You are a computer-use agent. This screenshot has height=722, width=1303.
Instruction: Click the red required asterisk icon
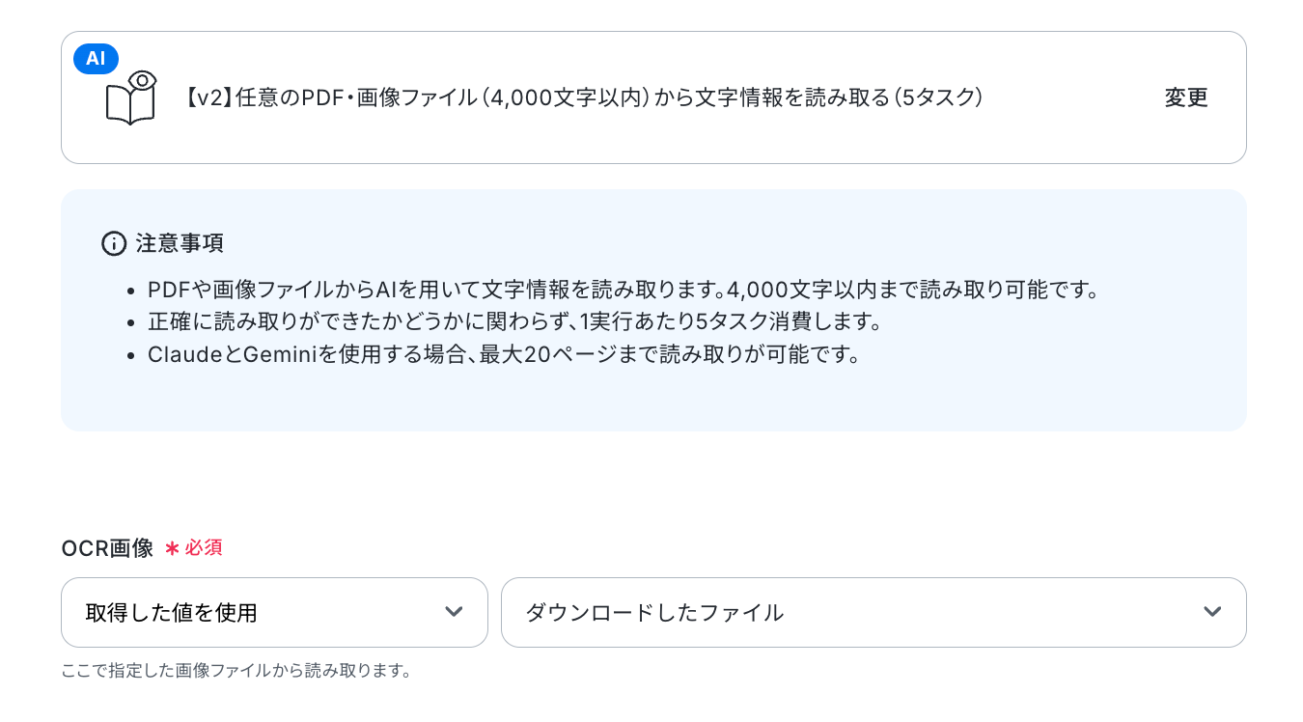click(x=172, y=548)
